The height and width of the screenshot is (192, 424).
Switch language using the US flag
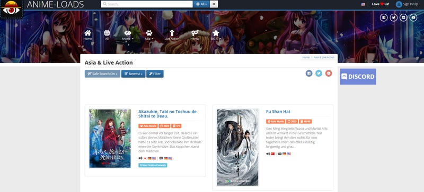(363, 4)
